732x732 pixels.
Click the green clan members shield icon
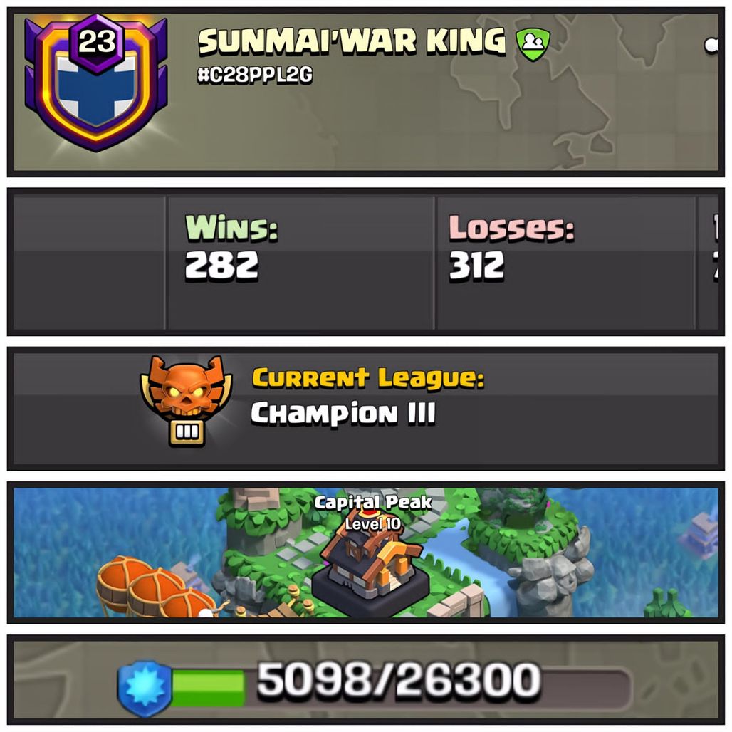point(533,44)
